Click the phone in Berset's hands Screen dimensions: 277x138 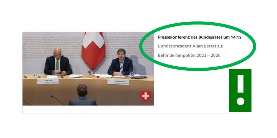(x=61, y=72)
